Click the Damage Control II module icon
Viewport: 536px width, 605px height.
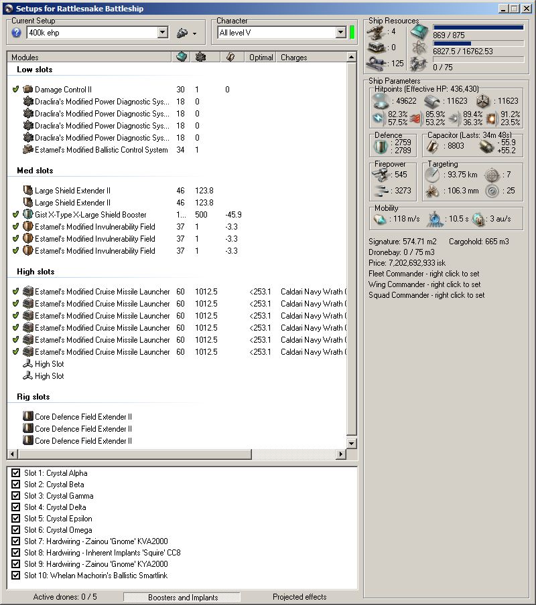coord(27,89)
